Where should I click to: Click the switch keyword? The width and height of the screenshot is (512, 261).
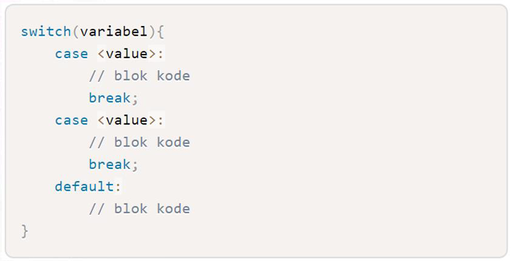coord(46,31)
